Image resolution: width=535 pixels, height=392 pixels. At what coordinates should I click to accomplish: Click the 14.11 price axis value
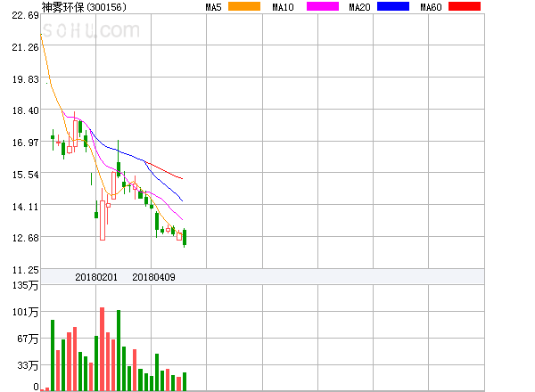[x=25, y=207]
